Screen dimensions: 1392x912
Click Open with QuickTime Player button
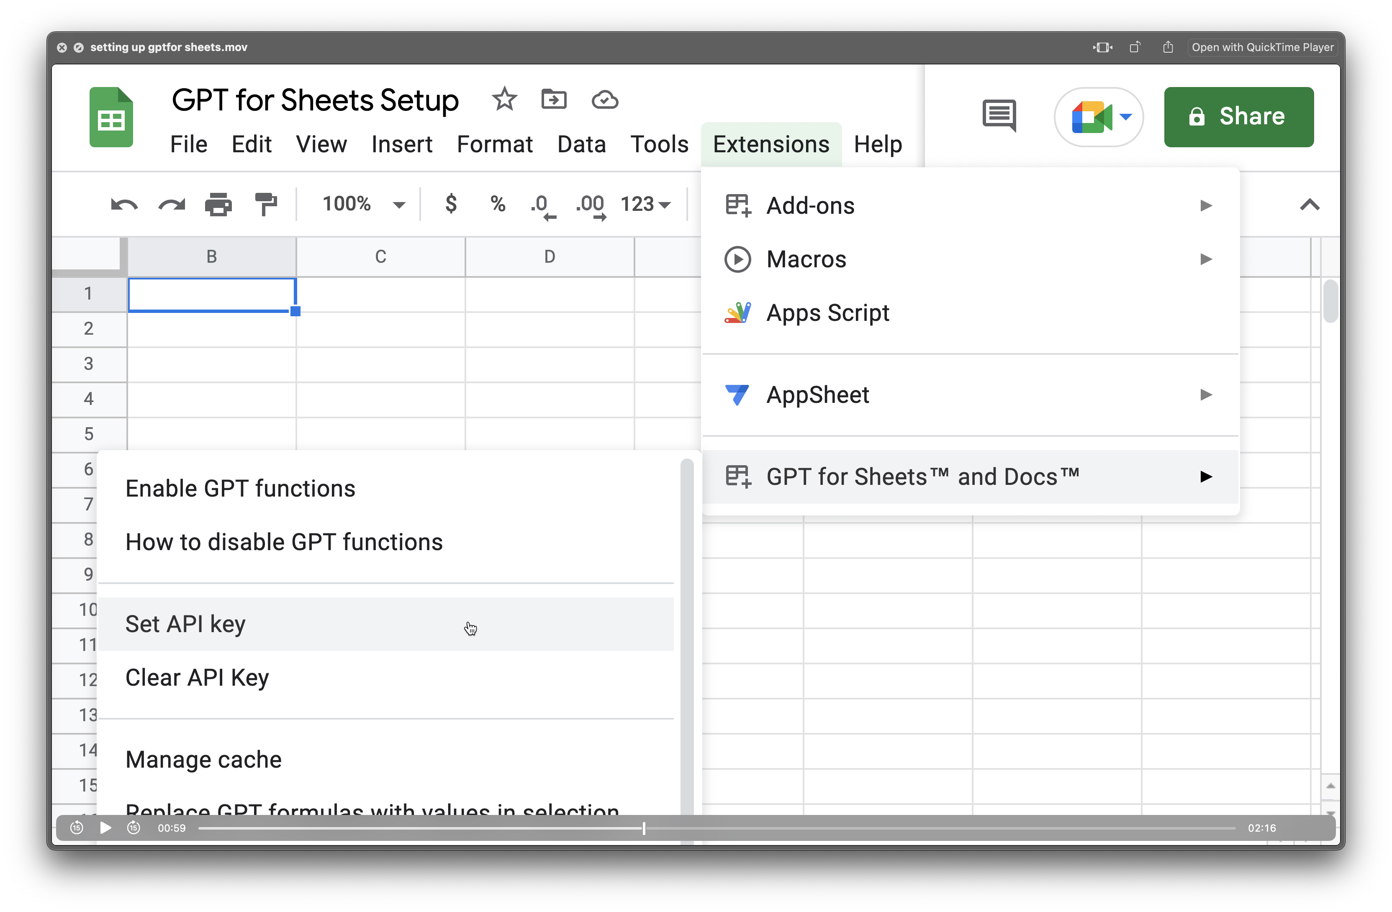tap(1262, 47)
